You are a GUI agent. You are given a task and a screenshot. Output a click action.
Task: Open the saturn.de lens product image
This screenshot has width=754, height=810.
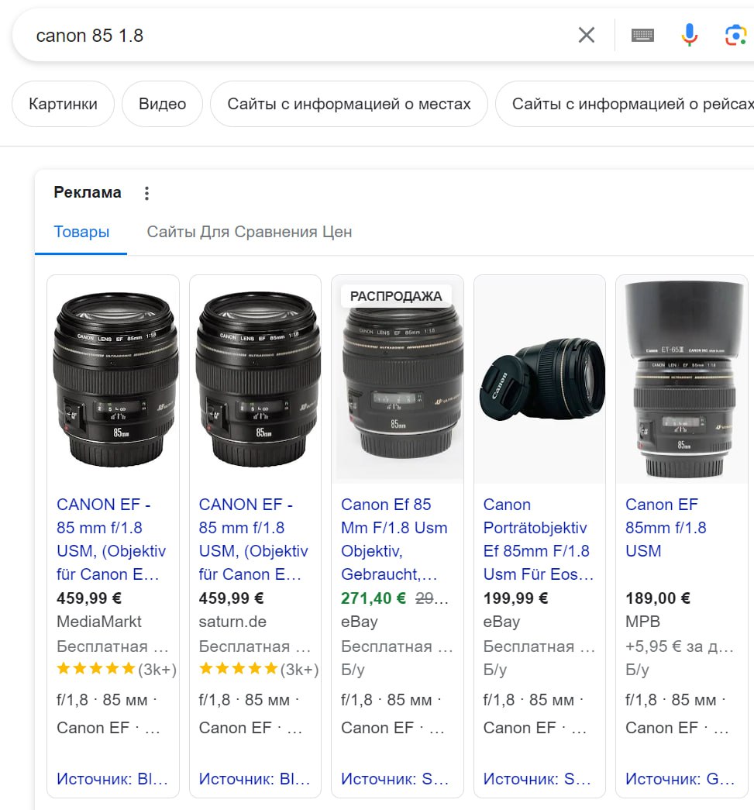256,378
